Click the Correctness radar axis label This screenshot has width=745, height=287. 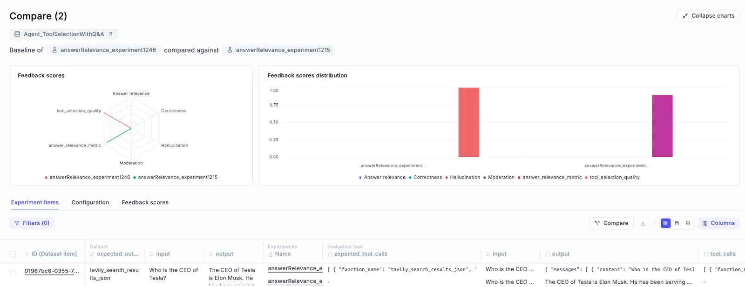(174, 111)
